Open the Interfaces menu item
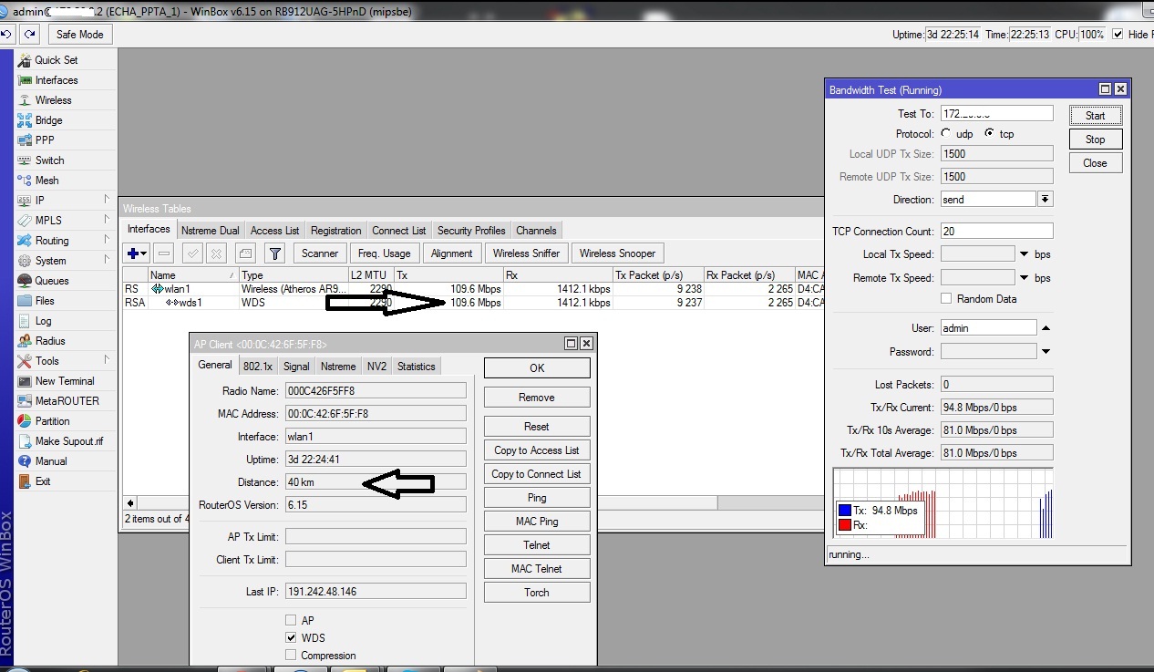 [x=57, y=80]
